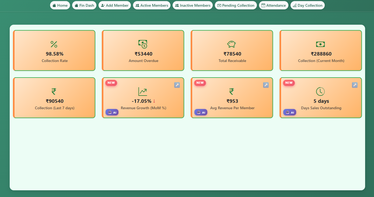
Task: Click the banknote icon on Collection Current Month
Action: pos(320,44)
